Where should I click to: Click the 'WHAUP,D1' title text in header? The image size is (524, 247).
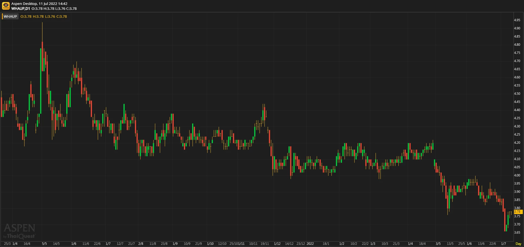(x=21, y=8)
